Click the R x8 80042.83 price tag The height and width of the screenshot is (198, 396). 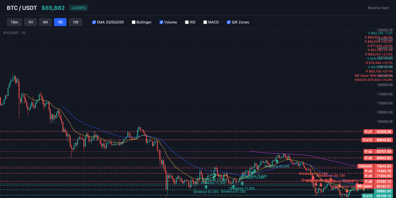378,158
